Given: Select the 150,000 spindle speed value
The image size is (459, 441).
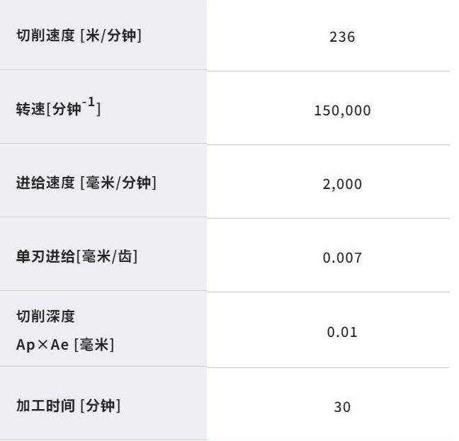Looking at the screenshot, I should click(342, 110).
